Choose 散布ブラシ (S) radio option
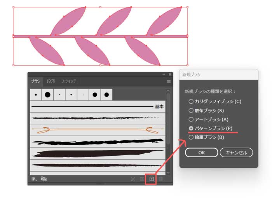This screenshot has height=198, width=272. (206, 110)
